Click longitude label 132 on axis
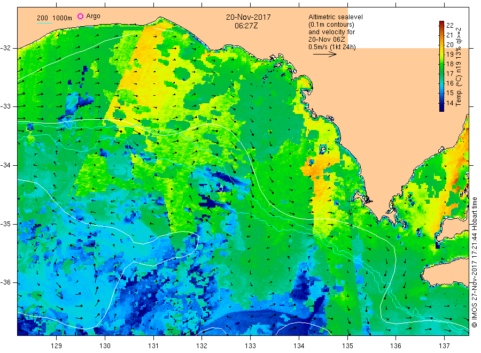Viewport: 481px width, 353px height. point(202,346)
